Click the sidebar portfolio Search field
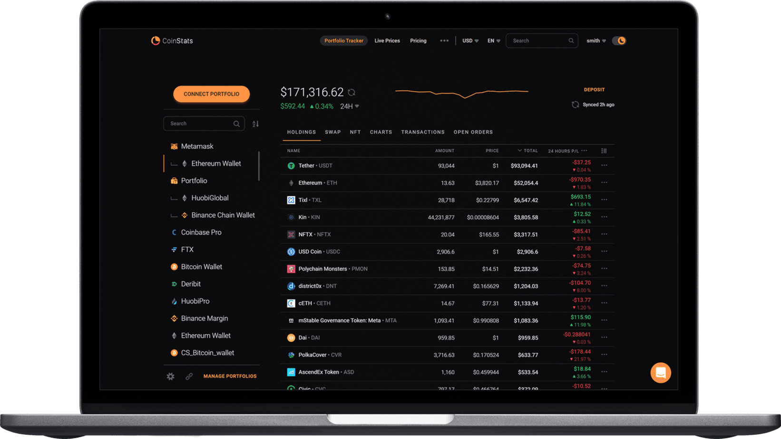The width and height of the screenshot is (781, 439). pyautogui.click(x=204, y=124)
